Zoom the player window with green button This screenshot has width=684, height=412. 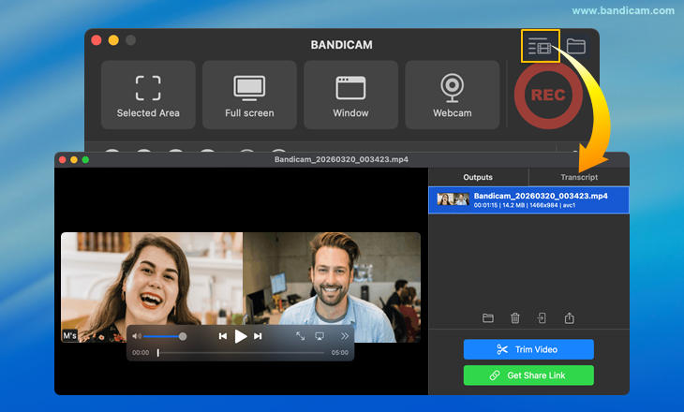tap(85, 160)
